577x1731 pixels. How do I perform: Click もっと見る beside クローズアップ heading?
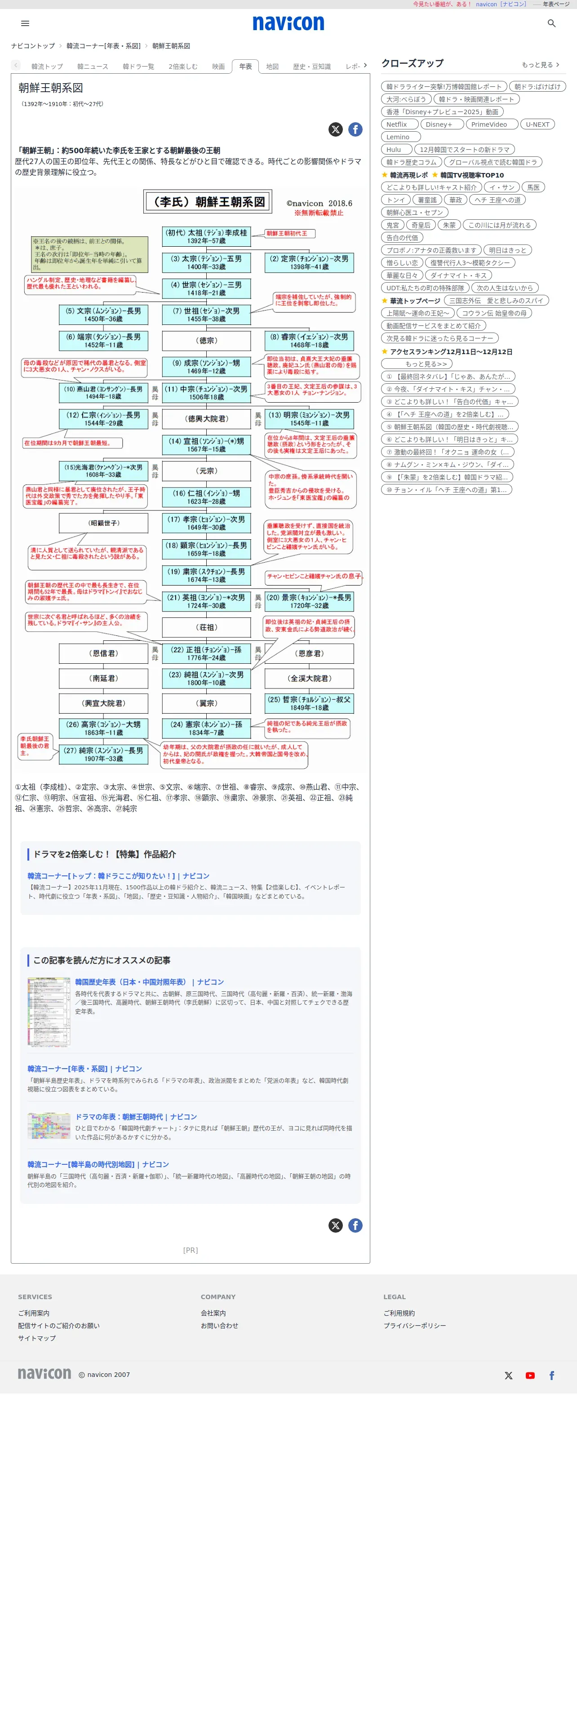pyautogui.click(x=540, y=65)
